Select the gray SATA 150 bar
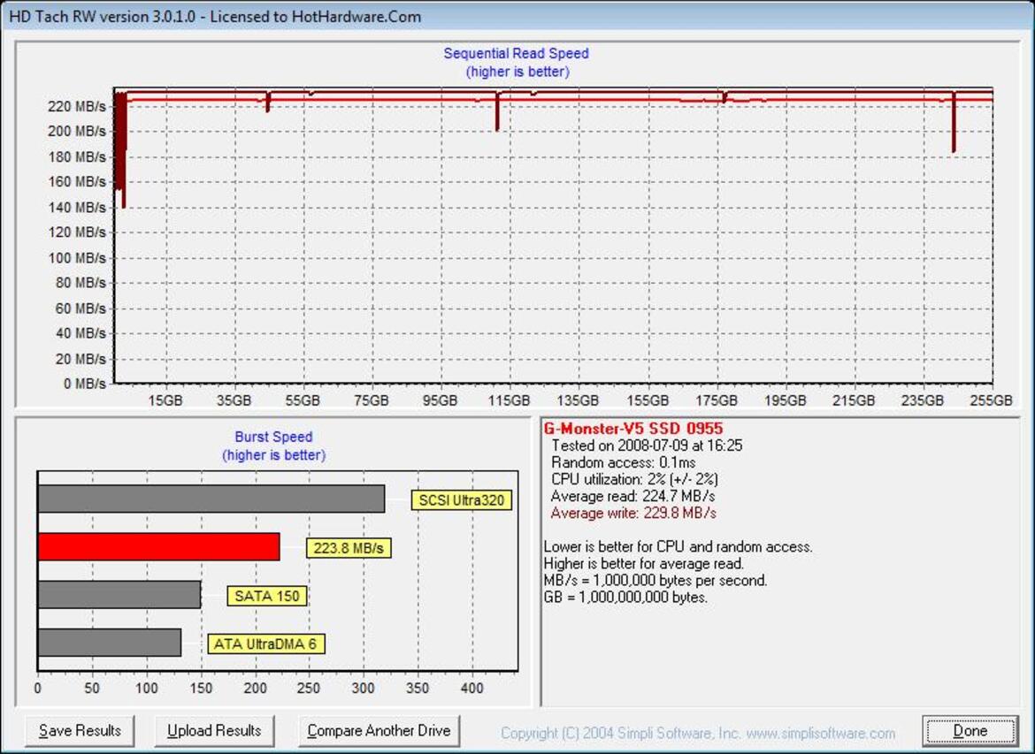 (119, 595)
